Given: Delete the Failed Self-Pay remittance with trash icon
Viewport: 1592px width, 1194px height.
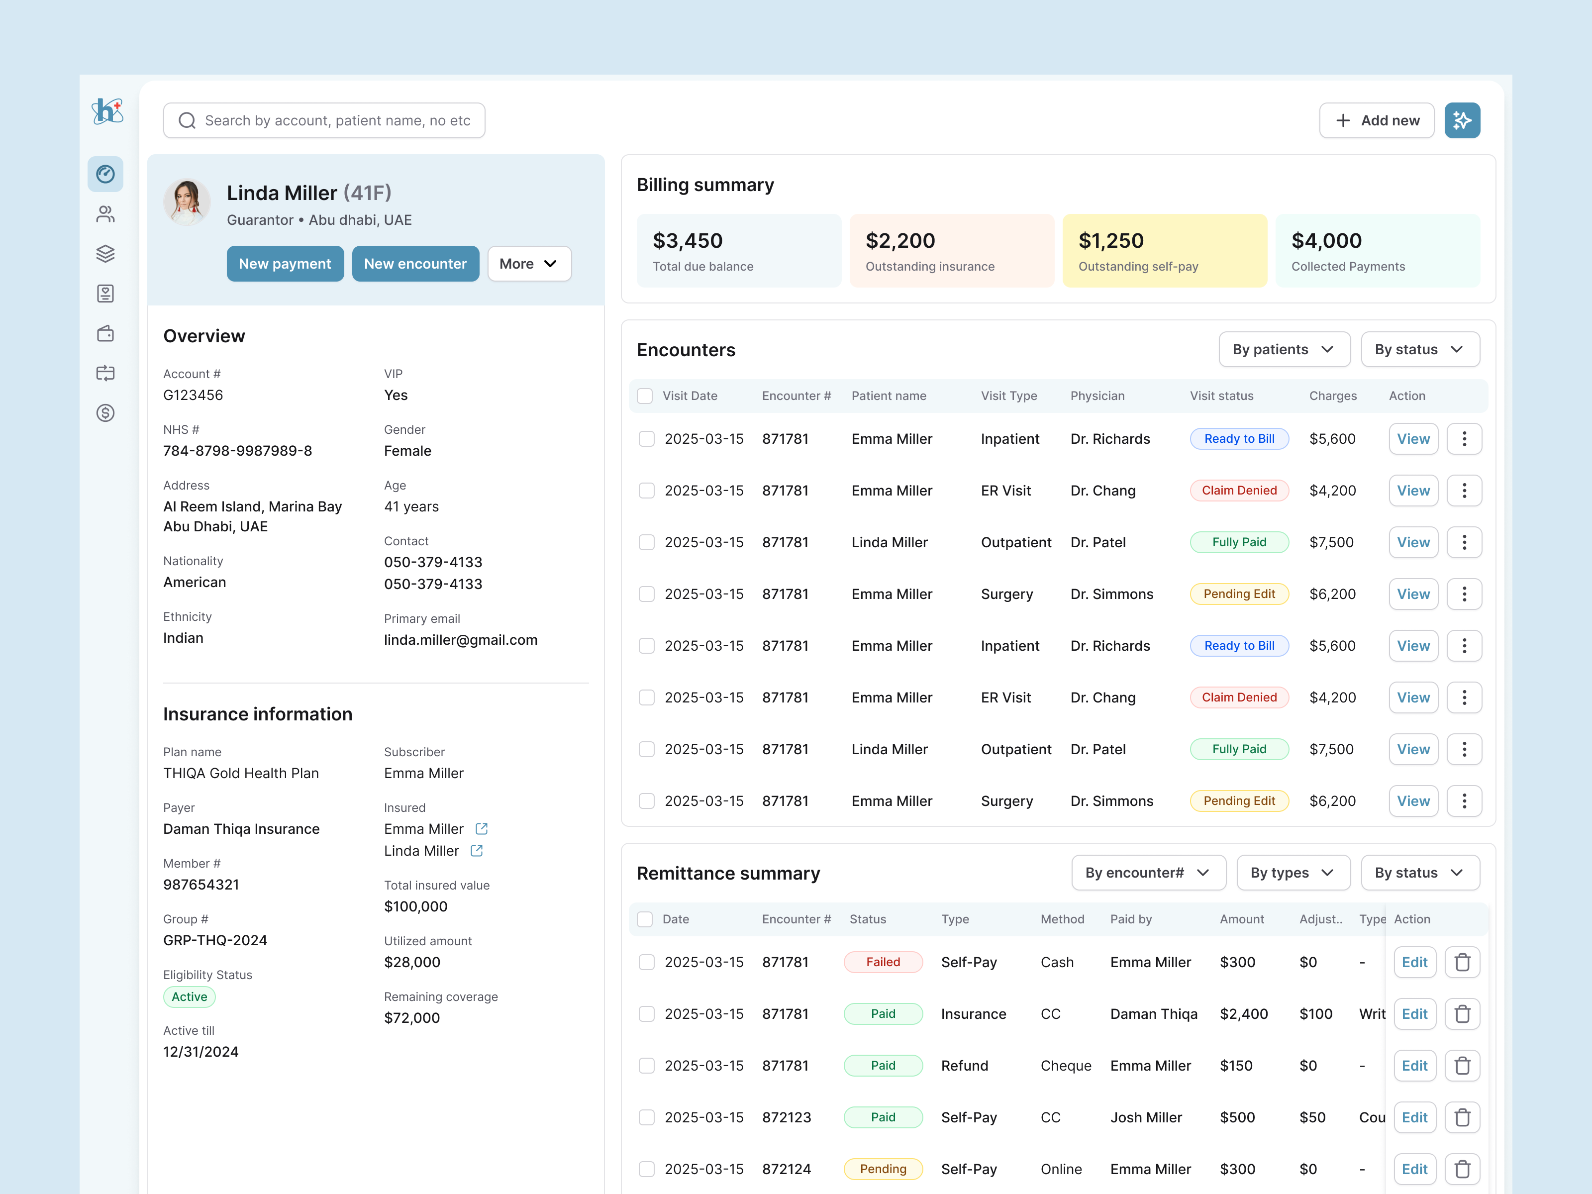Looking at the screenshot, I should pos(1462,962).
